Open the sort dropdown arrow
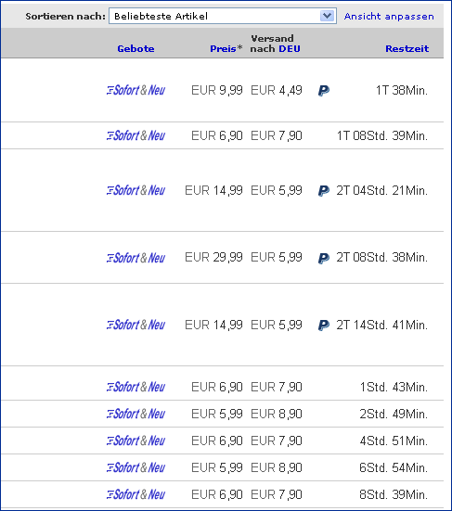This screenshot has height=511, width=452. point(327,16)
